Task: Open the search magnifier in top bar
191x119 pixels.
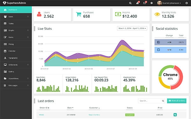Action: click(130, 3)
